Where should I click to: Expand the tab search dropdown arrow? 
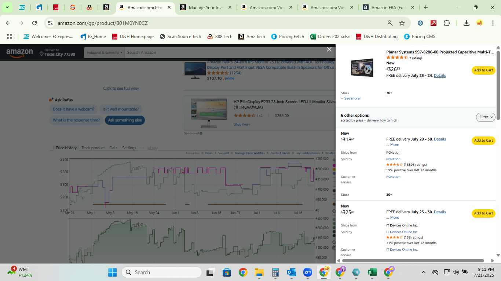point(7,7)
